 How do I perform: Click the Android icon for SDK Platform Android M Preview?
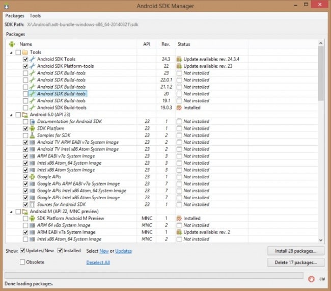pos(32,218)
